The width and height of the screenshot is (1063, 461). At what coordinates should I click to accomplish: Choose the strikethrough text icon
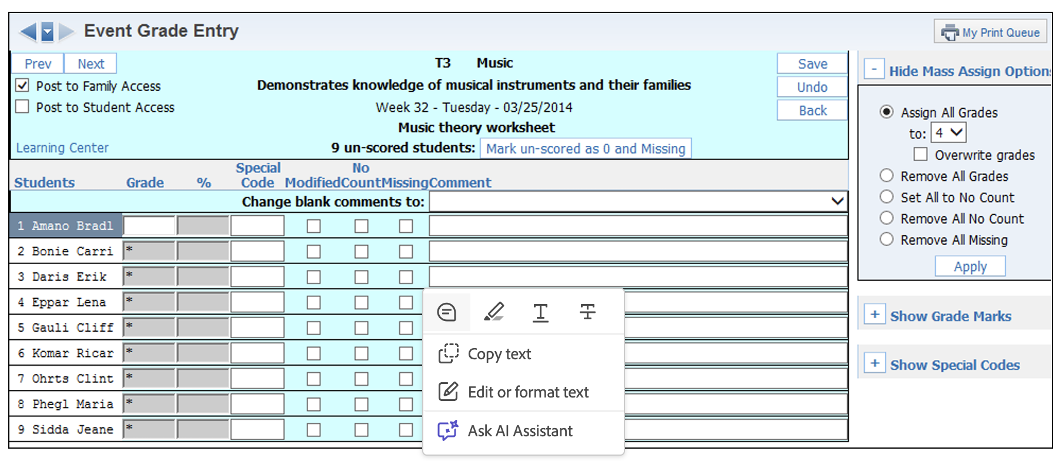click(x=587, y=312)
